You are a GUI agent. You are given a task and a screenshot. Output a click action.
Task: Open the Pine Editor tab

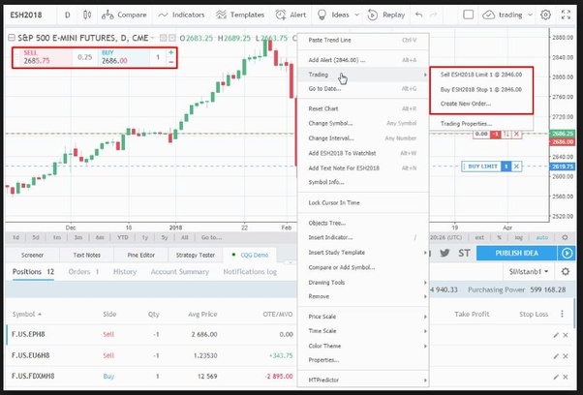point(141,255)
